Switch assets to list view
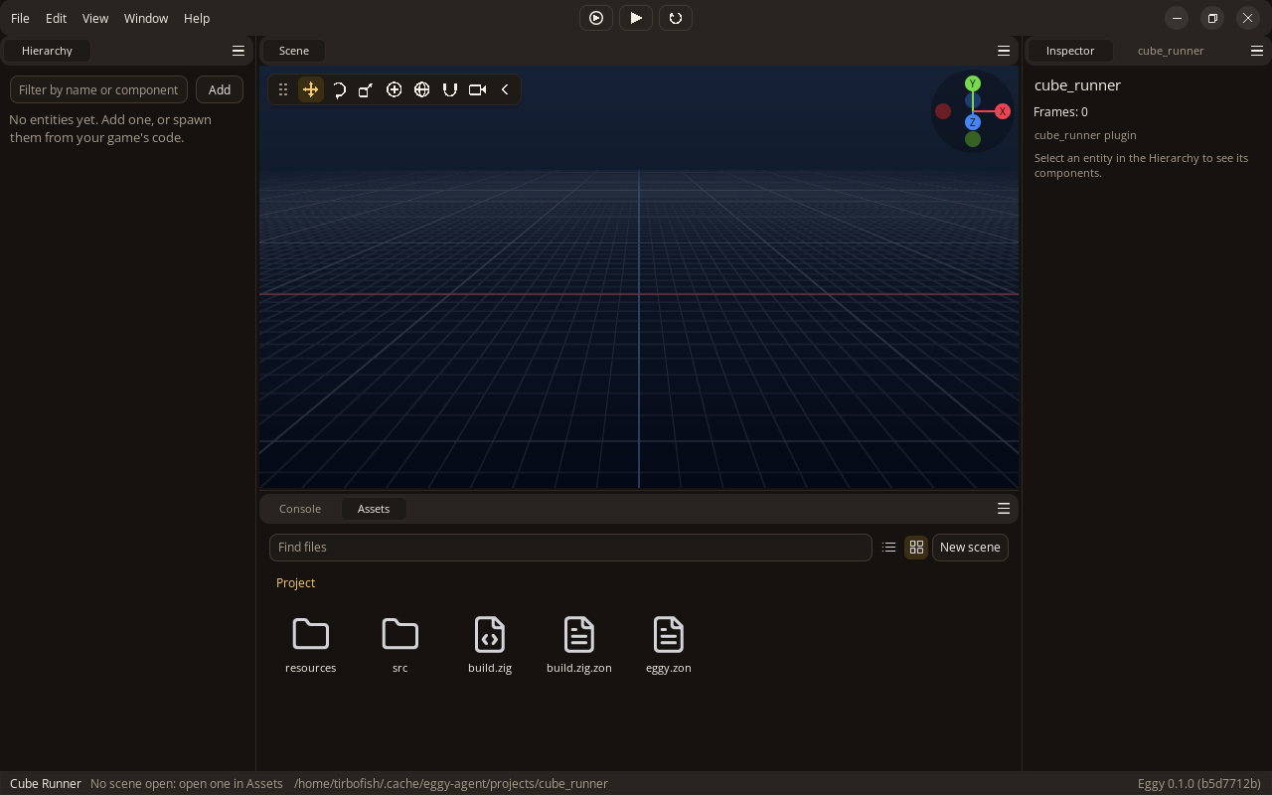 [889, 548]
